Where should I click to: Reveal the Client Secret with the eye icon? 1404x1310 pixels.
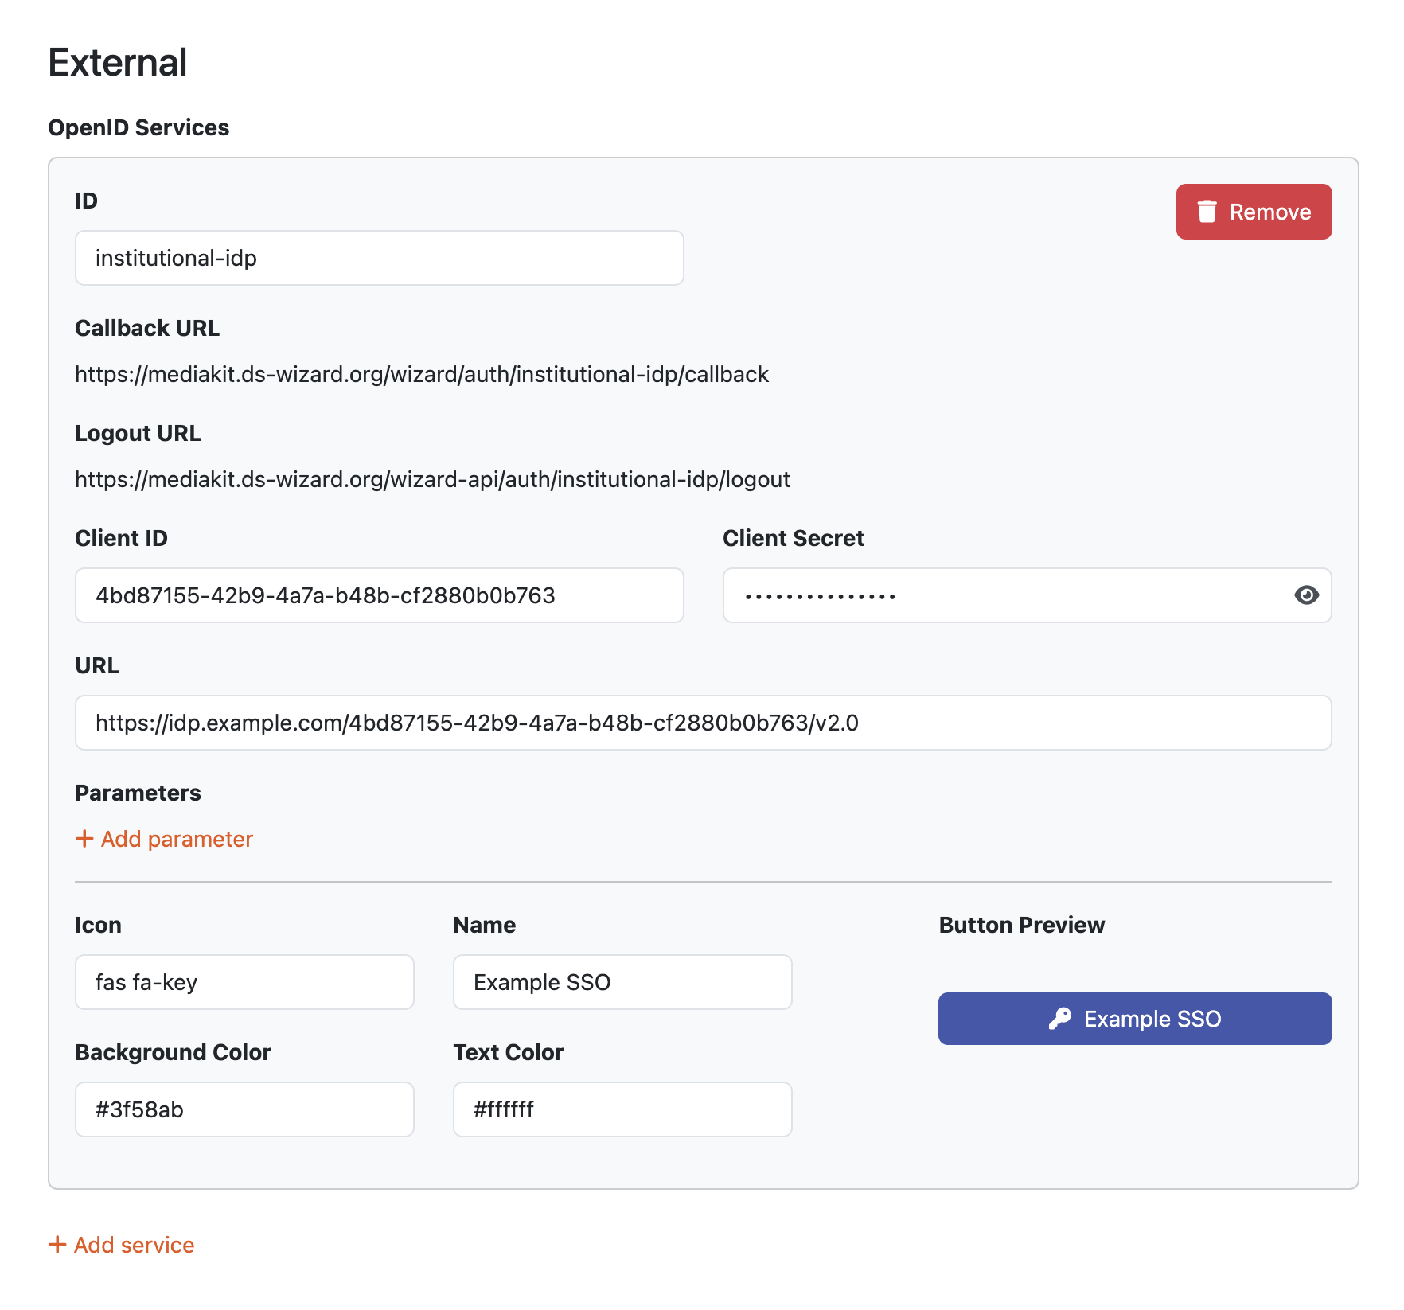tap(1306, 595)
